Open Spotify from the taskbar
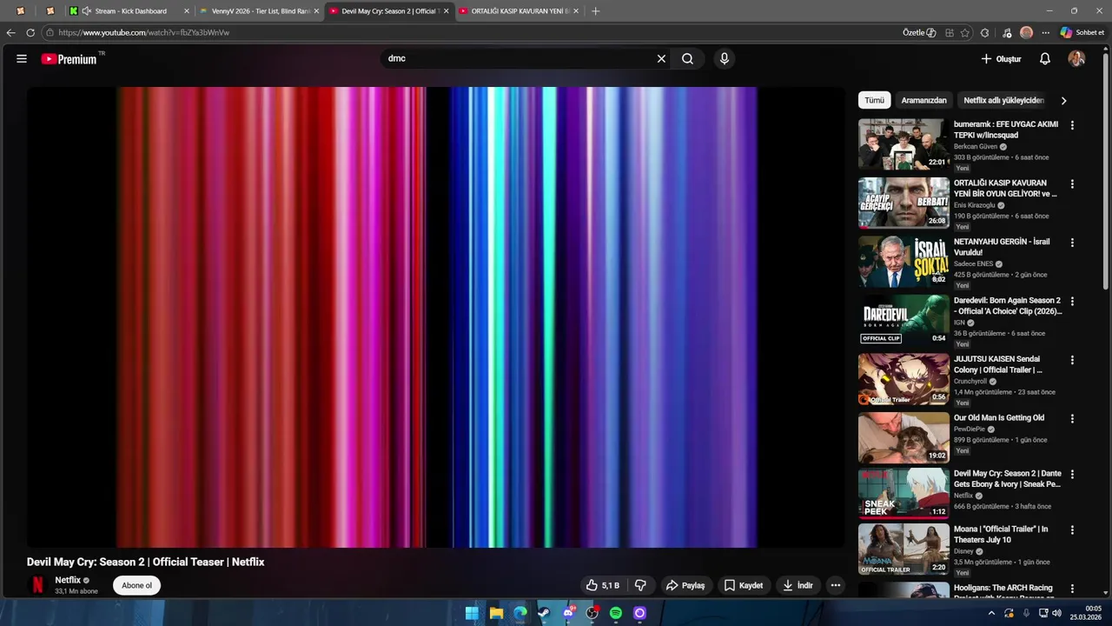Screen dimensions: 1112x626 pyautogui.click(x=616, y=613)
